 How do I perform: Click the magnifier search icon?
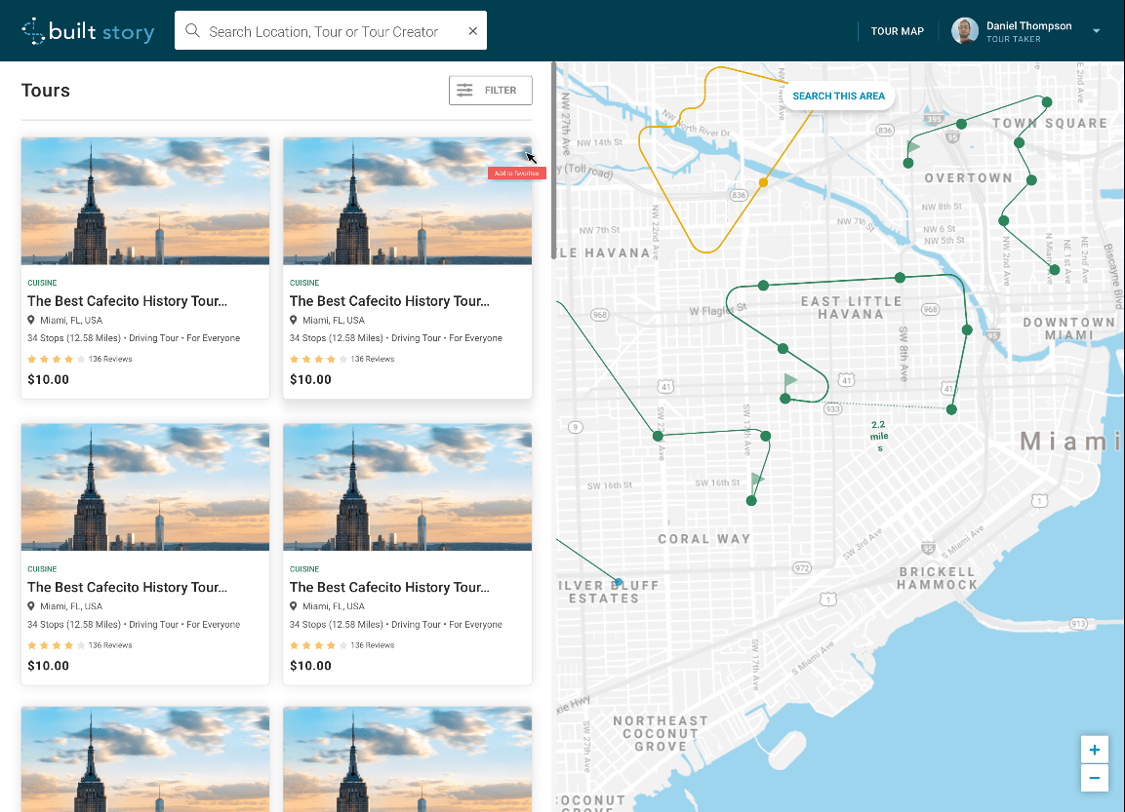coord(192,31)
